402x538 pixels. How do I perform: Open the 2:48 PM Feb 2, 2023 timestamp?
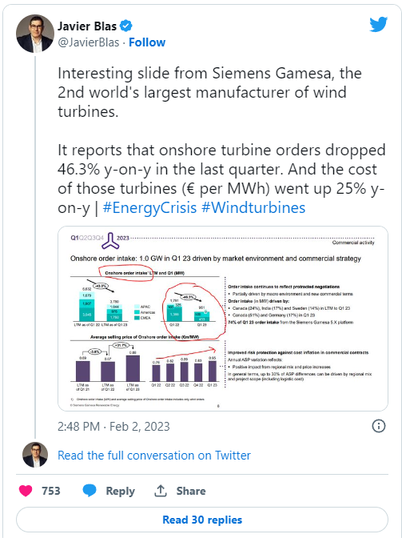(113, 427)
